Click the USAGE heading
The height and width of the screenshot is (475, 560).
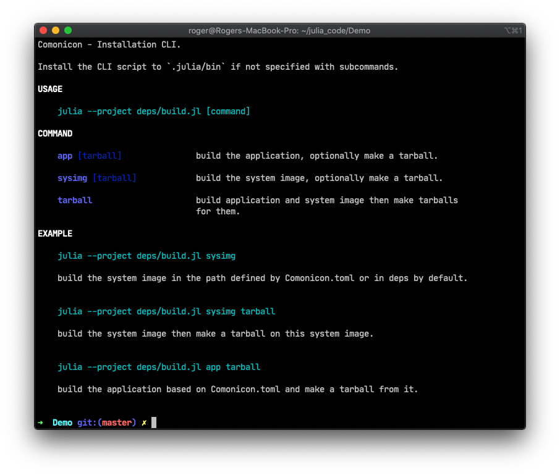point(50,89)
